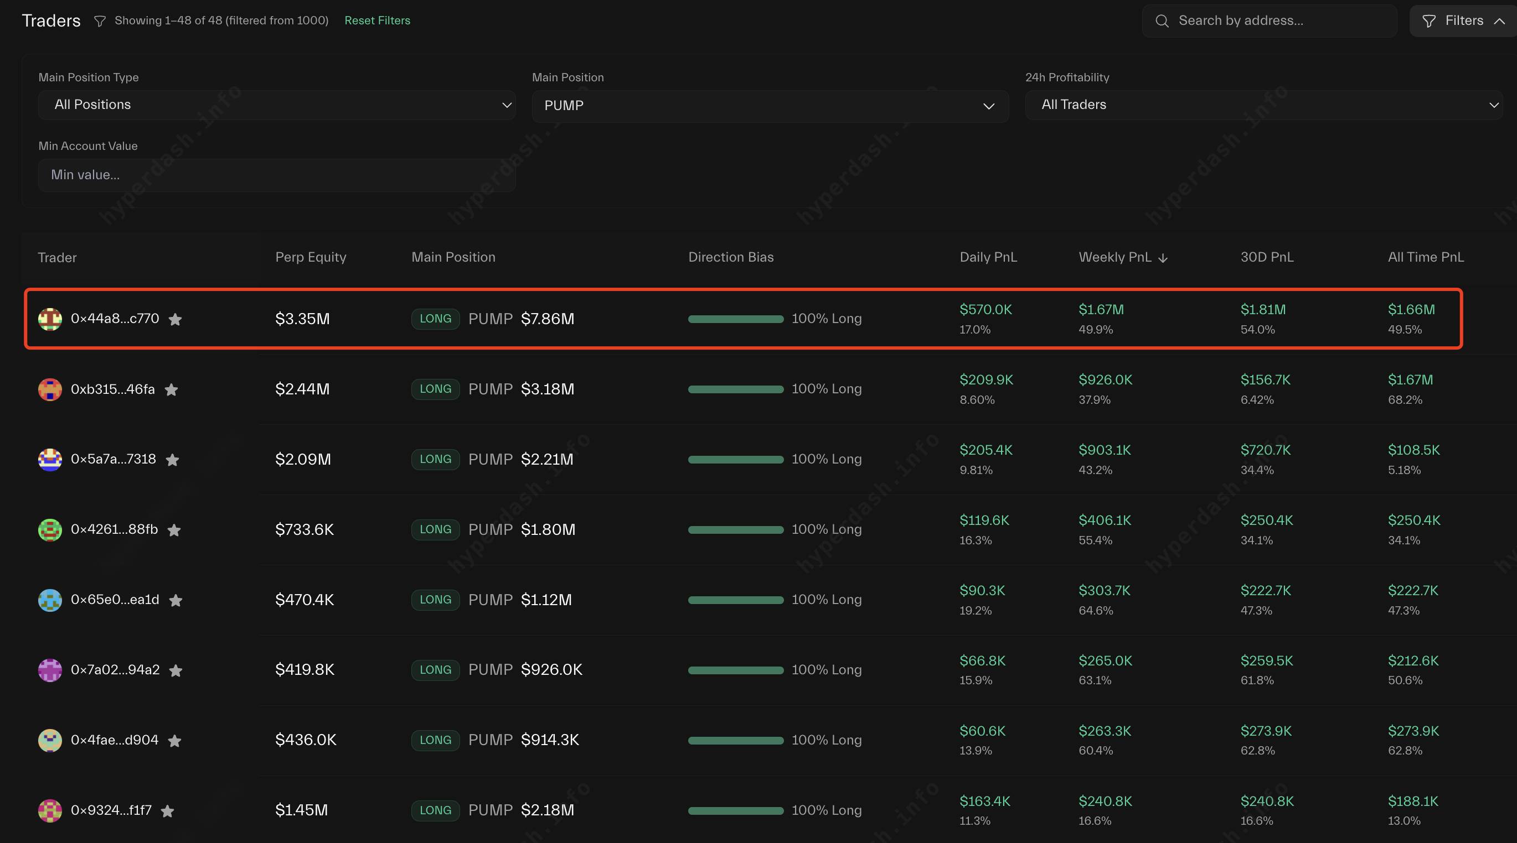Click the search magnifier icon
Viewport: 1517px width, 843px height.
[x=1162, y=21]
